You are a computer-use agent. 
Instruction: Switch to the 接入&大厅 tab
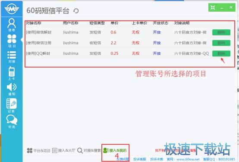[x=63, y=150]
